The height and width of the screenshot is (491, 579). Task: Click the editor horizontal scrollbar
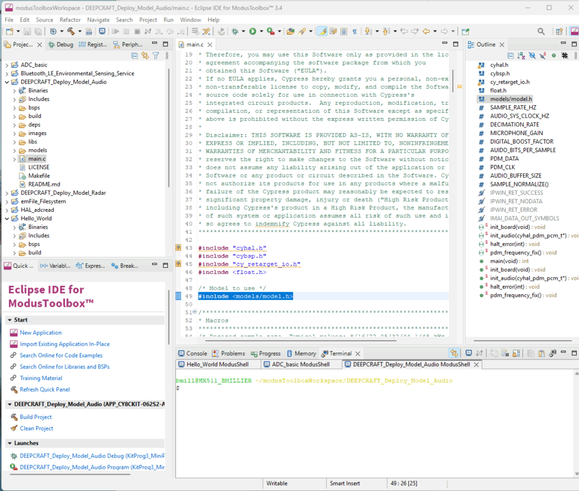click(301, 341)
